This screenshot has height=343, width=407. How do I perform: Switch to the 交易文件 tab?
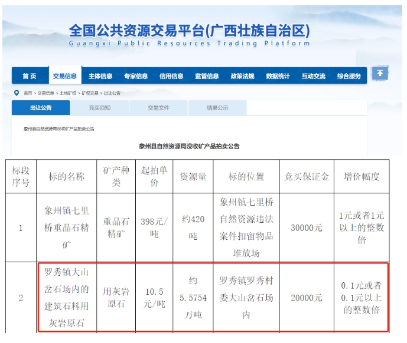[158, 108]
